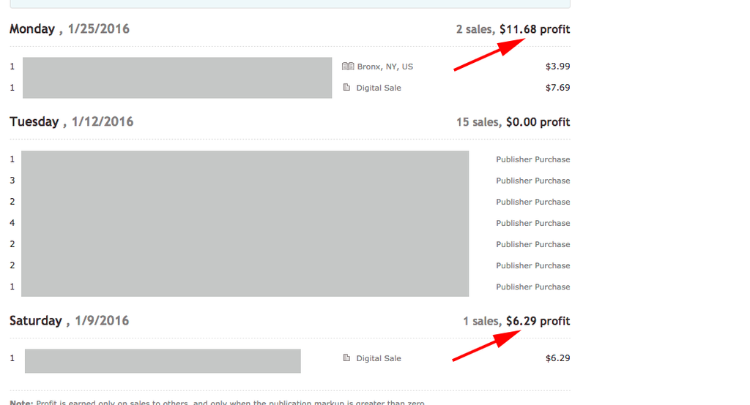Click the Note about profit at the bottom
Screen dimensions: 750x405
click(x=220, y=402)
